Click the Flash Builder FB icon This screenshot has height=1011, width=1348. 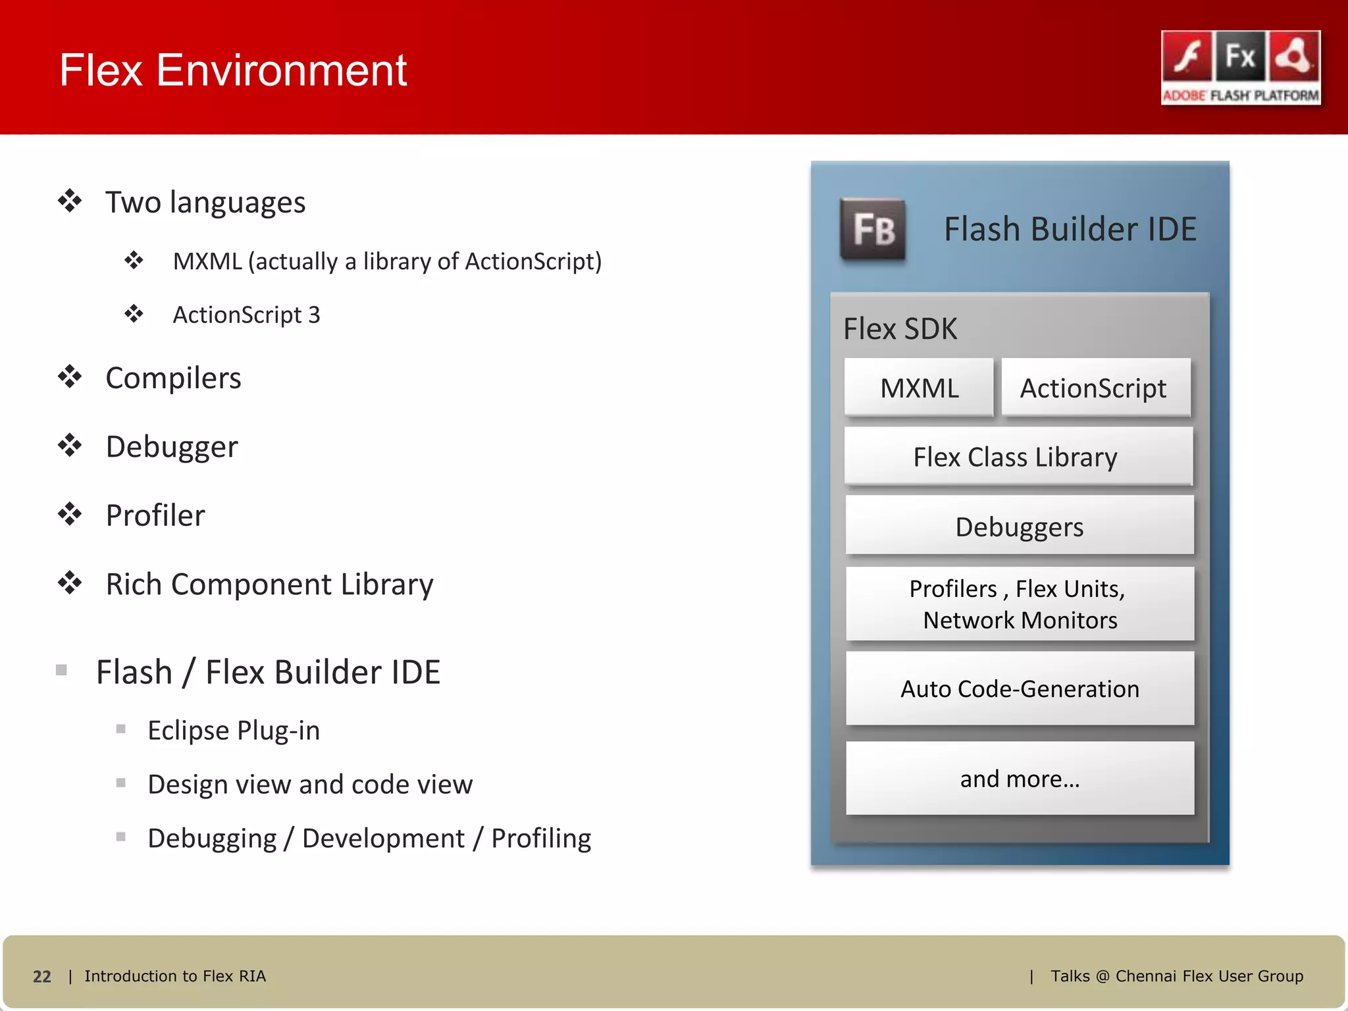[x=873, y=229]
